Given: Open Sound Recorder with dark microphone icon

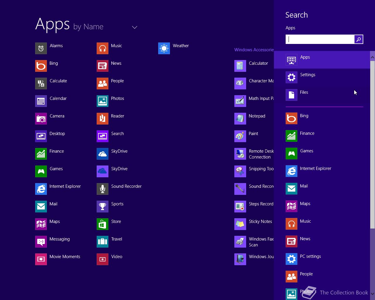Looking at the screenshot, I should (x=103, y=189).
